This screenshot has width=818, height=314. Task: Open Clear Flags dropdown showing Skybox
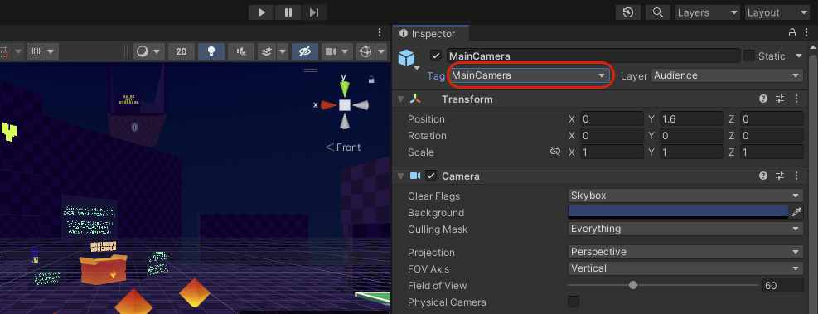point(685,196)
